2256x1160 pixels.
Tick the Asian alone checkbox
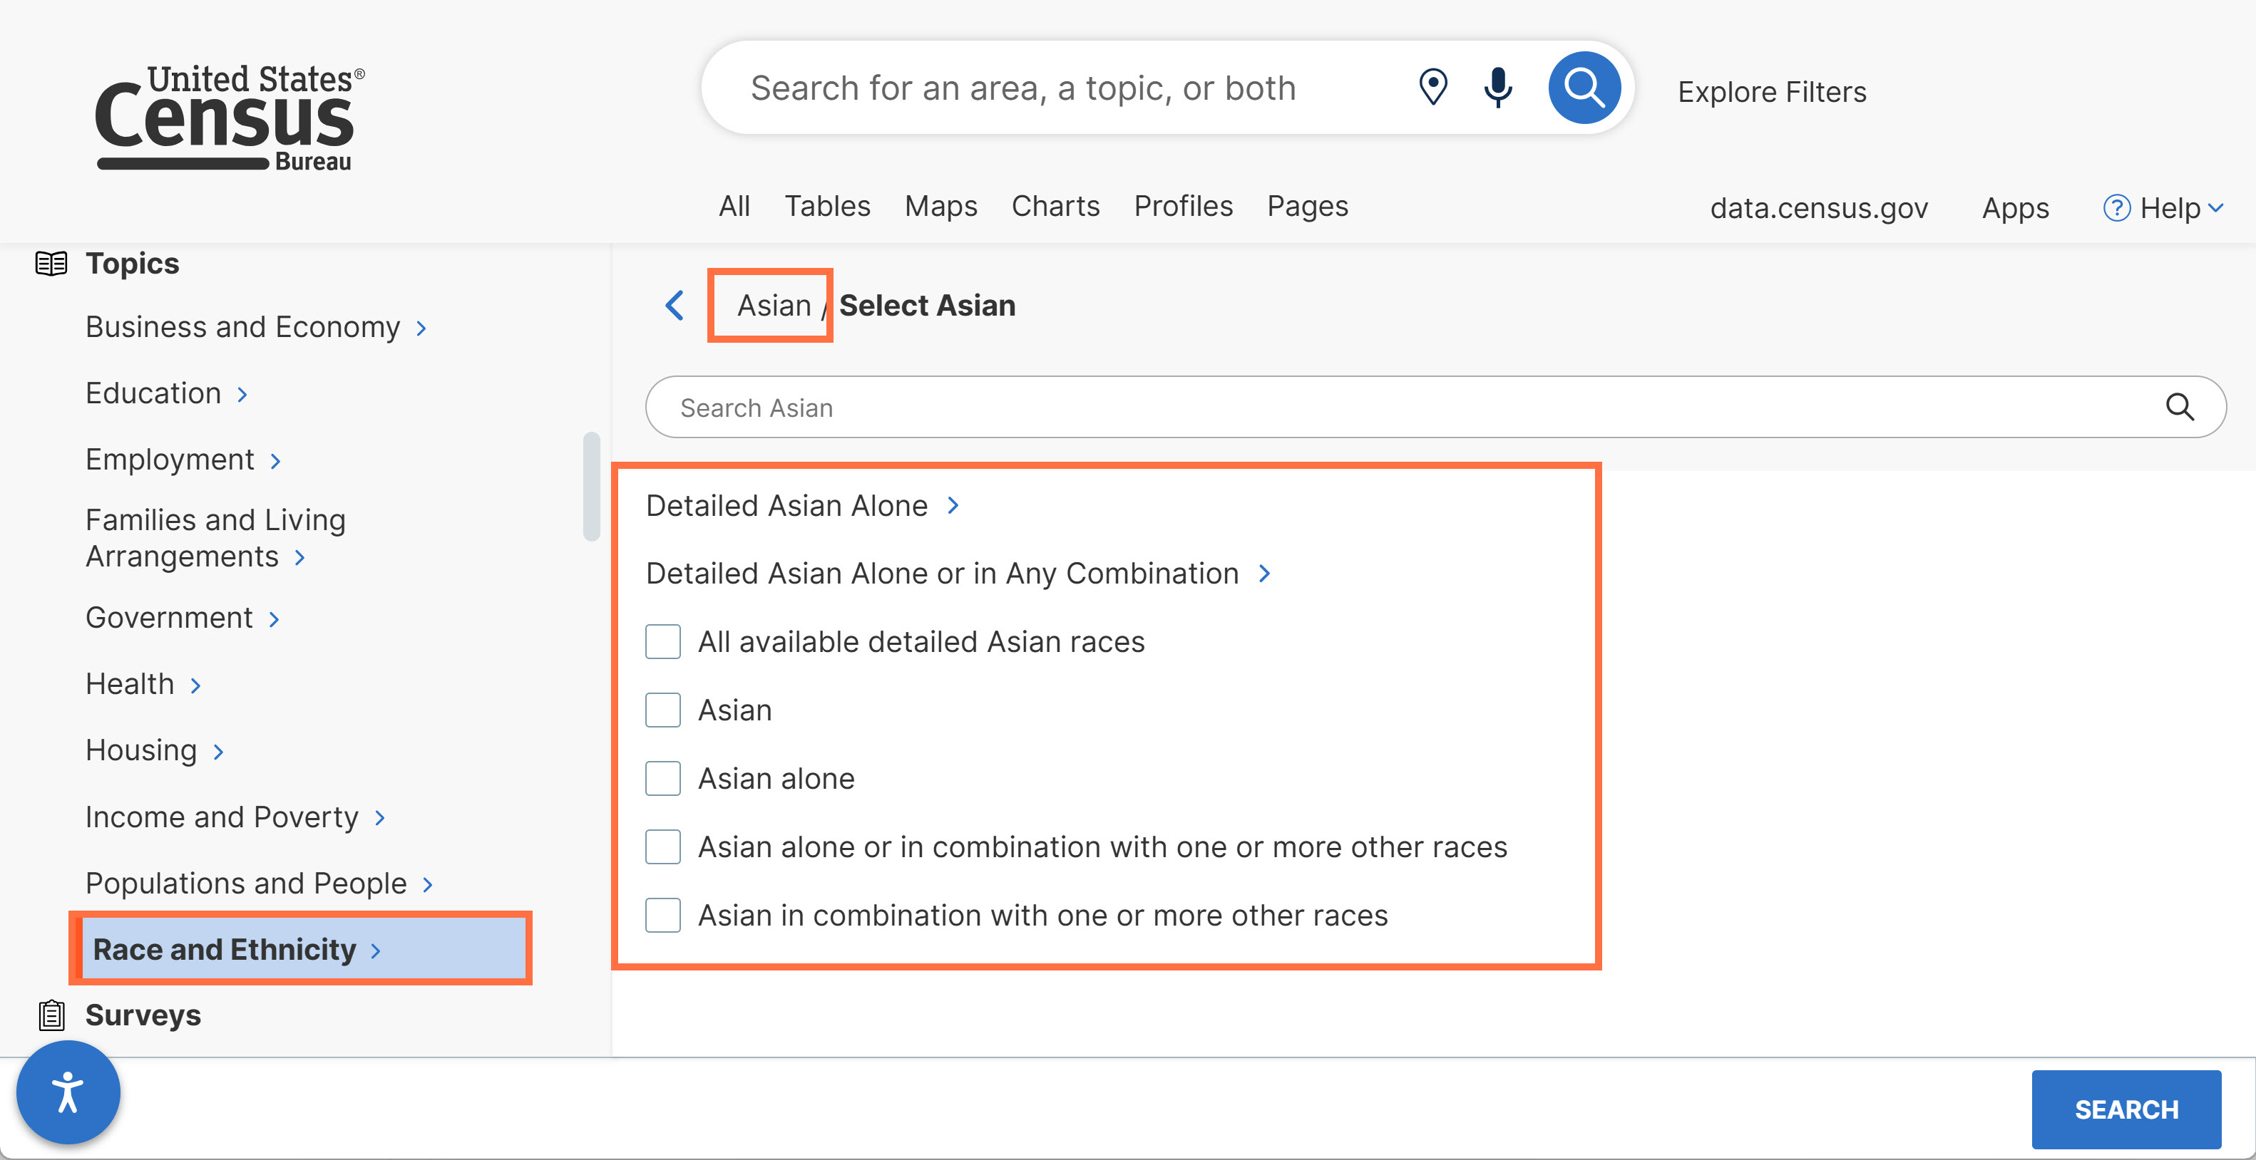pos(663,778)
